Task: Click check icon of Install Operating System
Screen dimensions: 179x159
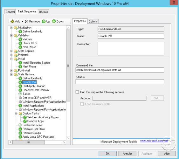Action: click(x=20, y=63)
